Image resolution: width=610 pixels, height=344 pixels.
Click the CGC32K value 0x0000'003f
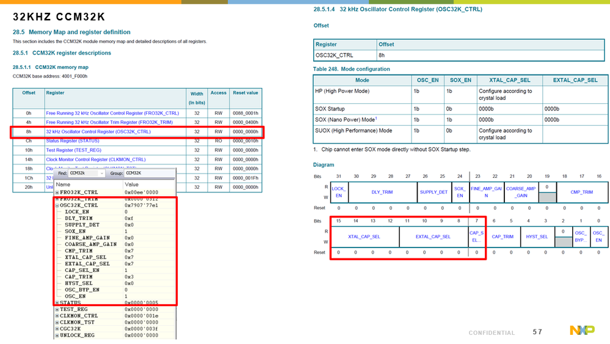pos(141,329)
